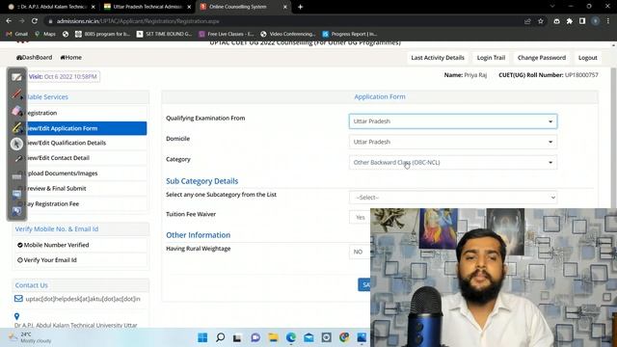The width and height of the screenshot is (617, 347).
Task: Open the Extensions puzzle-piece menu
Action: (570, 21)
